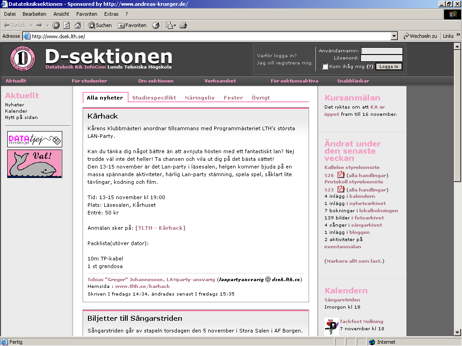This screenshot has height=346, width=462.
Task: Switch to the Fester news tab
Action: (233, 98)
